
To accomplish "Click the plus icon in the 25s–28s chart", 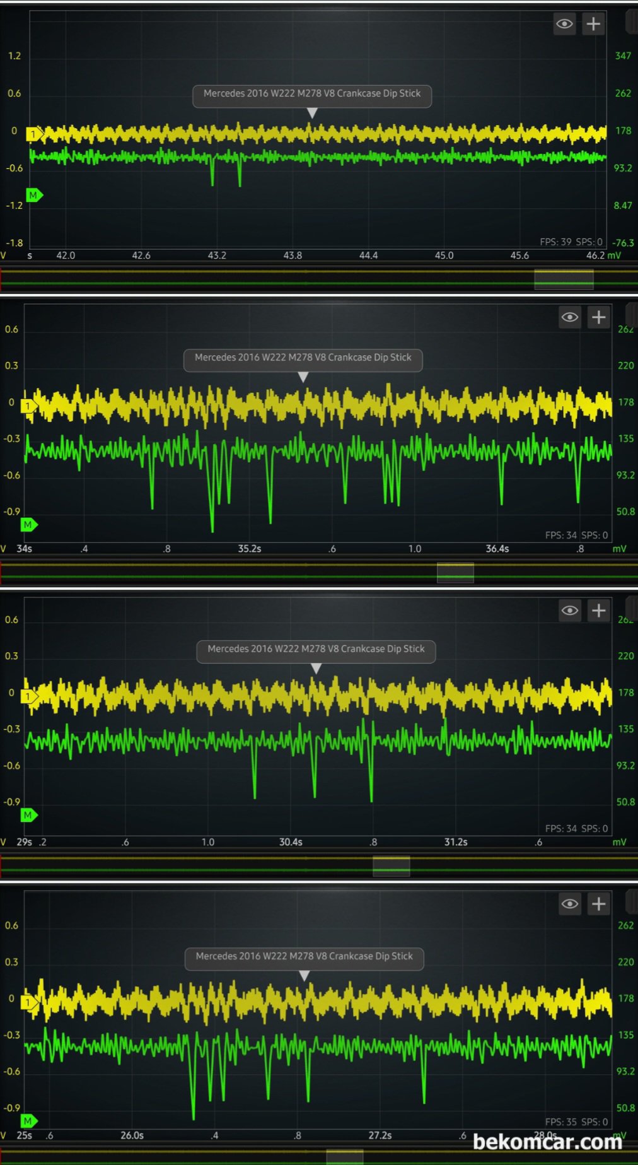I will 598,904.
